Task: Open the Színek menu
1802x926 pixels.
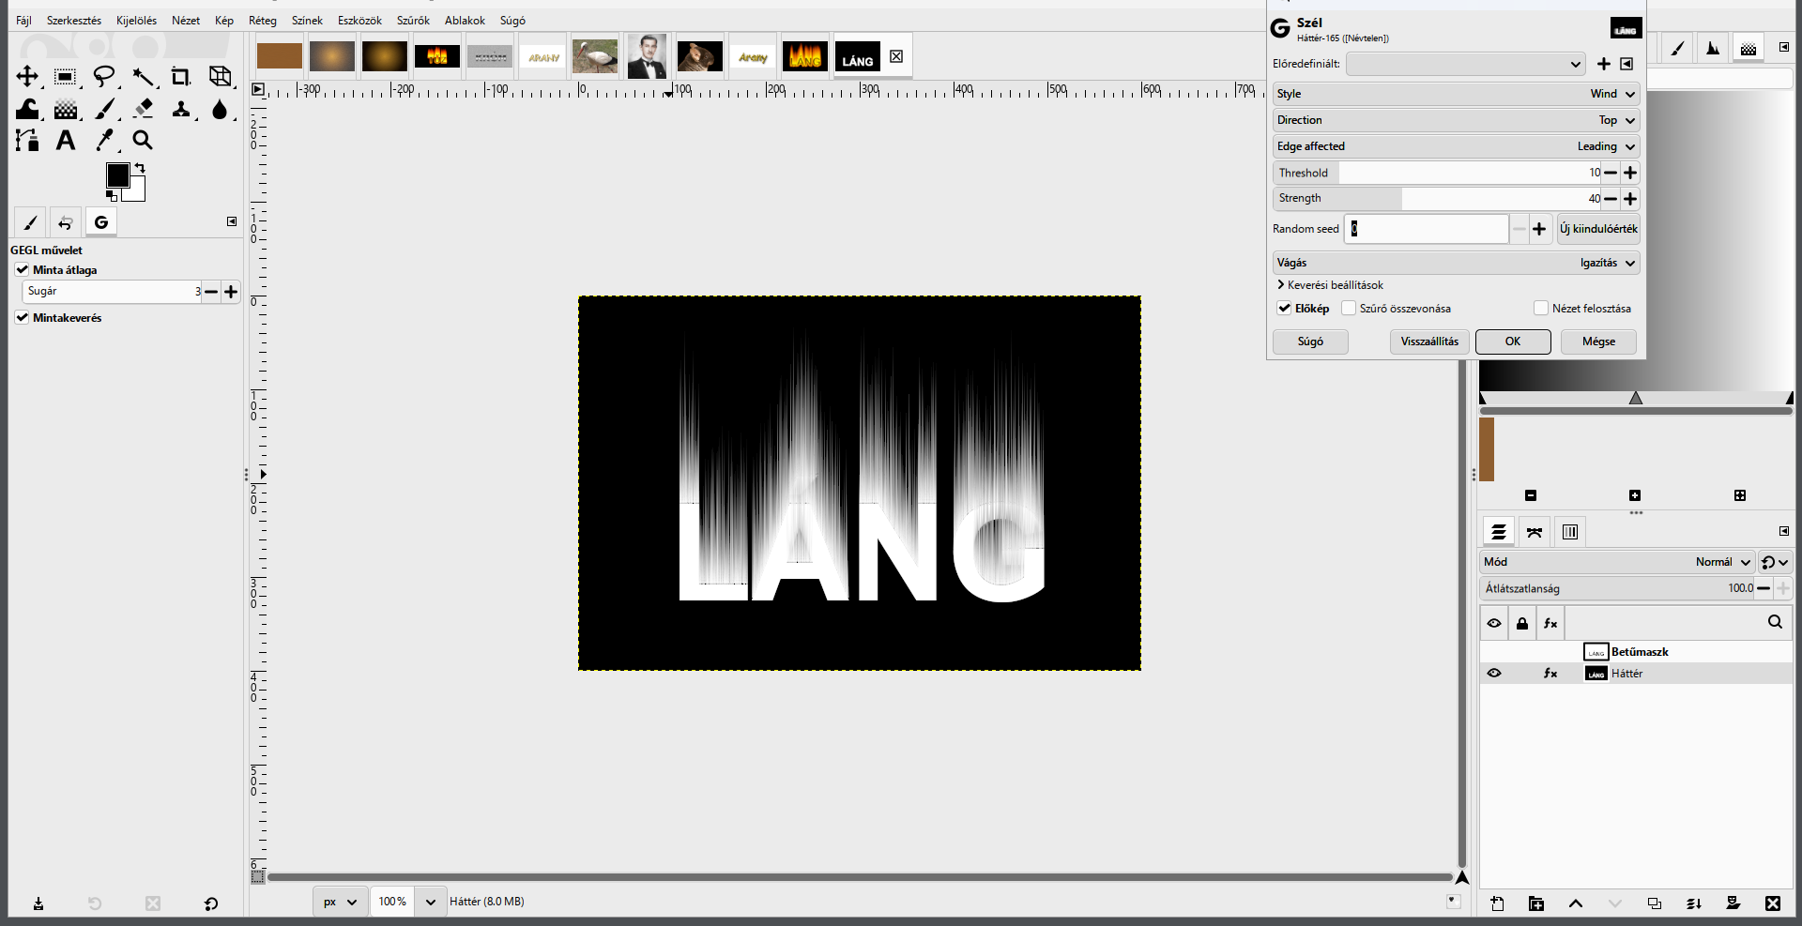Action: 307,20
